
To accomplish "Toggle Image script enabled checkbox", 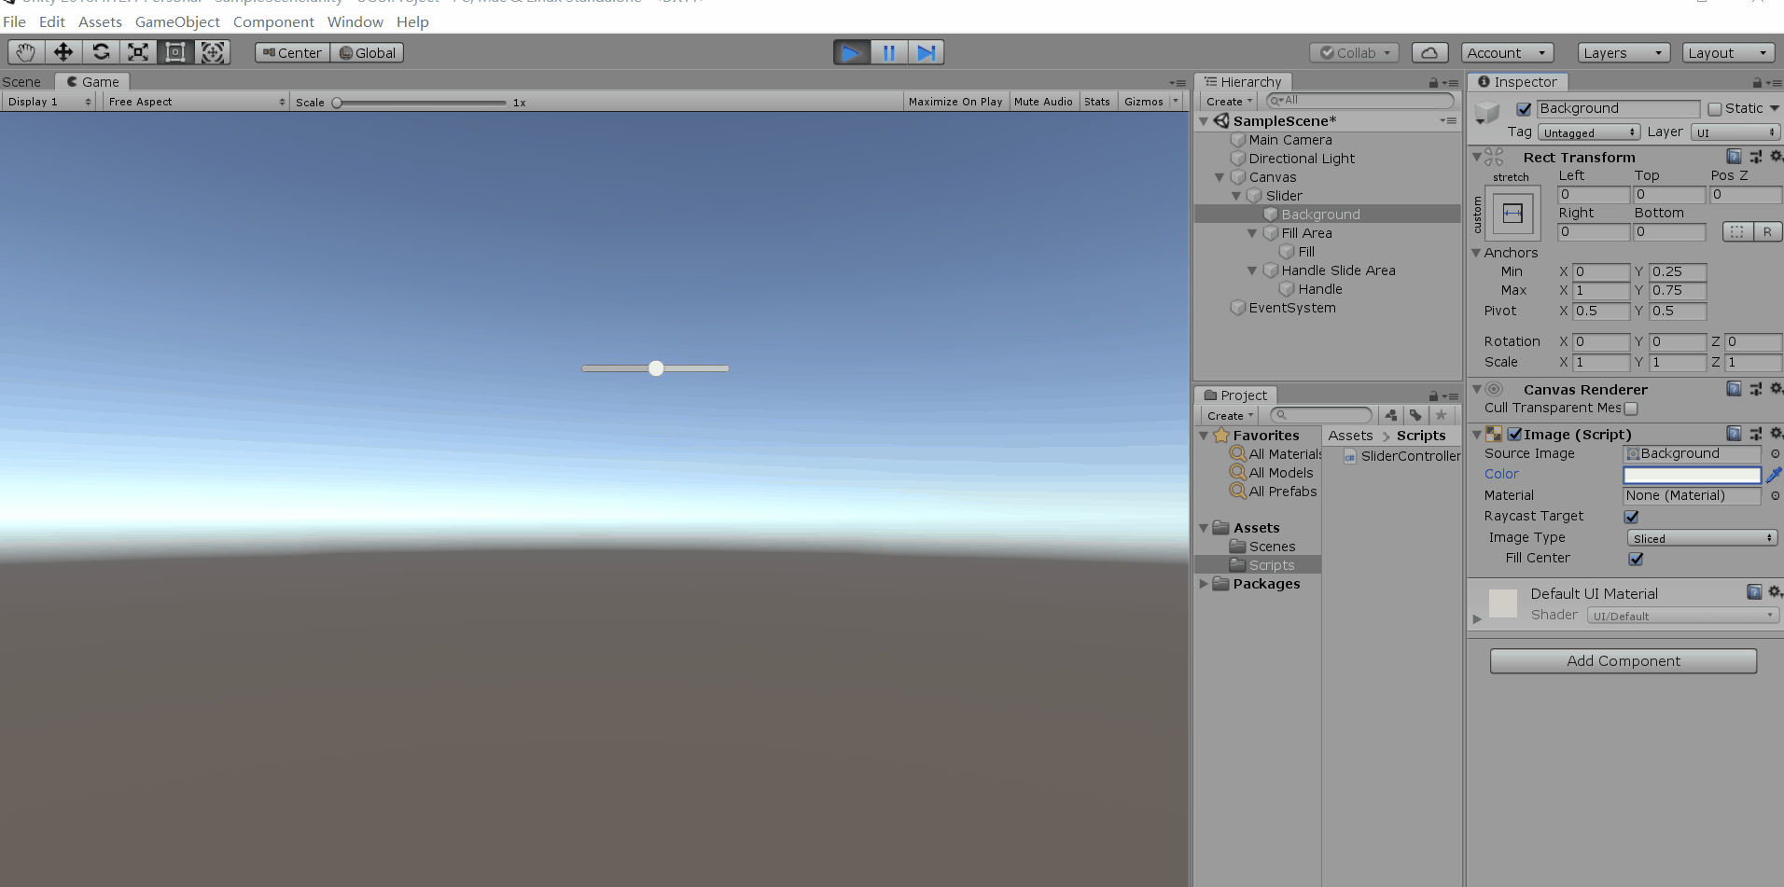I will tap(1514, 435).
